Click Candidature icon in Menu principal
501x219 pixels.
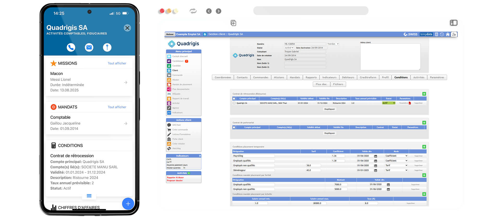[x=169, y=61]
